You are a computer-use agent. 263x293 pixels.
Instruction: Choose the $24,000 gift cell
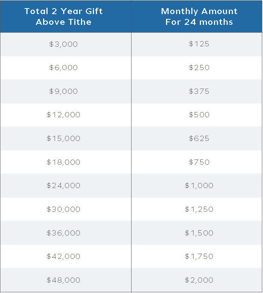[x=64, y=185]
